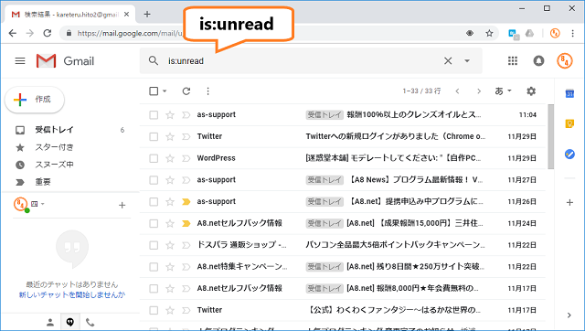Click the 作成 compose button
The height and width of the screenshot is (331, 585).
[x=35, y=100]
